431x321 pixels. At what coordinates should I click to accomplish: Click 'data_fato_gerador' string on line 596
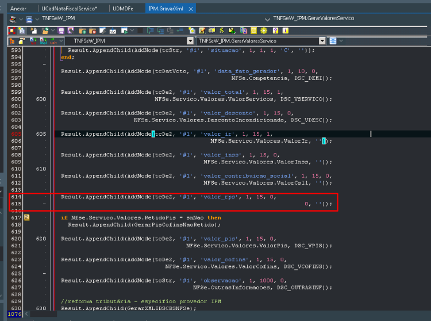point(247,71)
